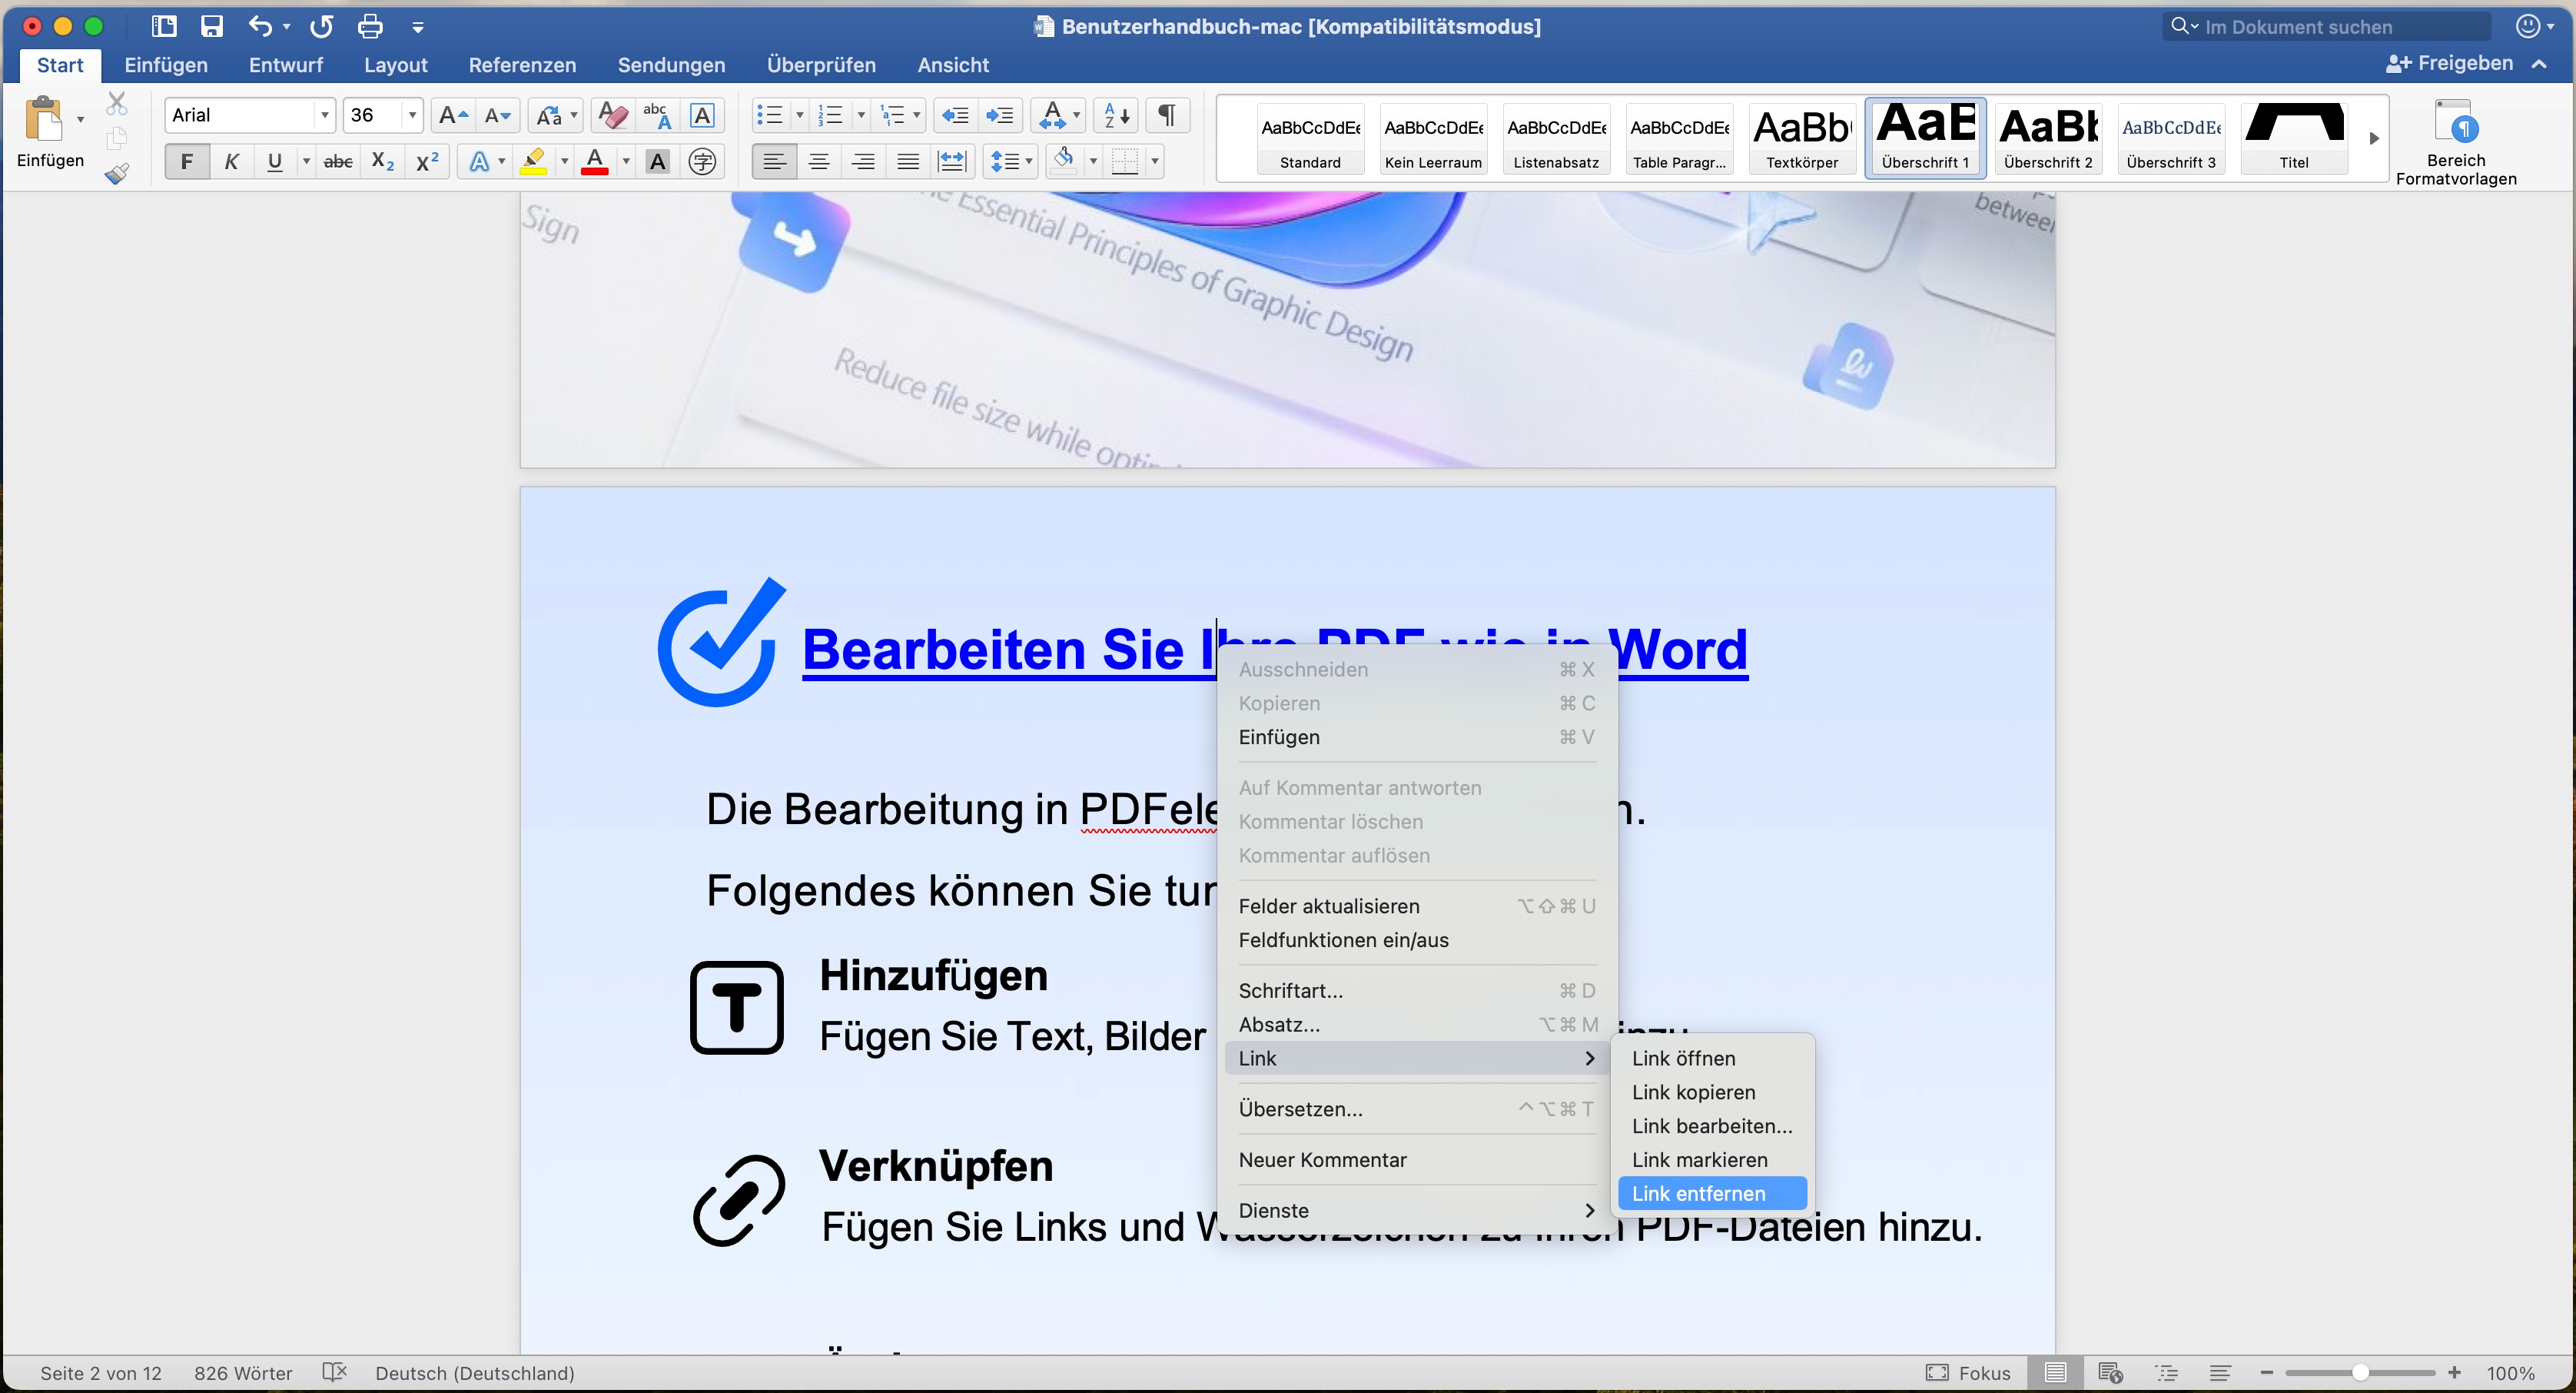2576x1393 pixels.
Task: Click the Underline formatting icon
Action: click(x=274, y=161)
